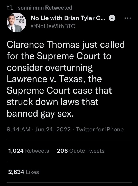Viewport: 138px width, 186px height.
Task: Click the word "Retweeted" in the header line
Action: [59, 8]
